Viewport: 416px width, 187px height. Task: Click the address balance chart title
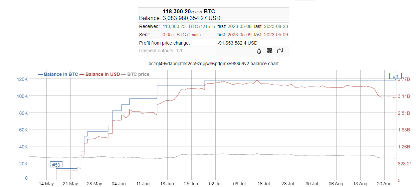[x=213, y=64]
